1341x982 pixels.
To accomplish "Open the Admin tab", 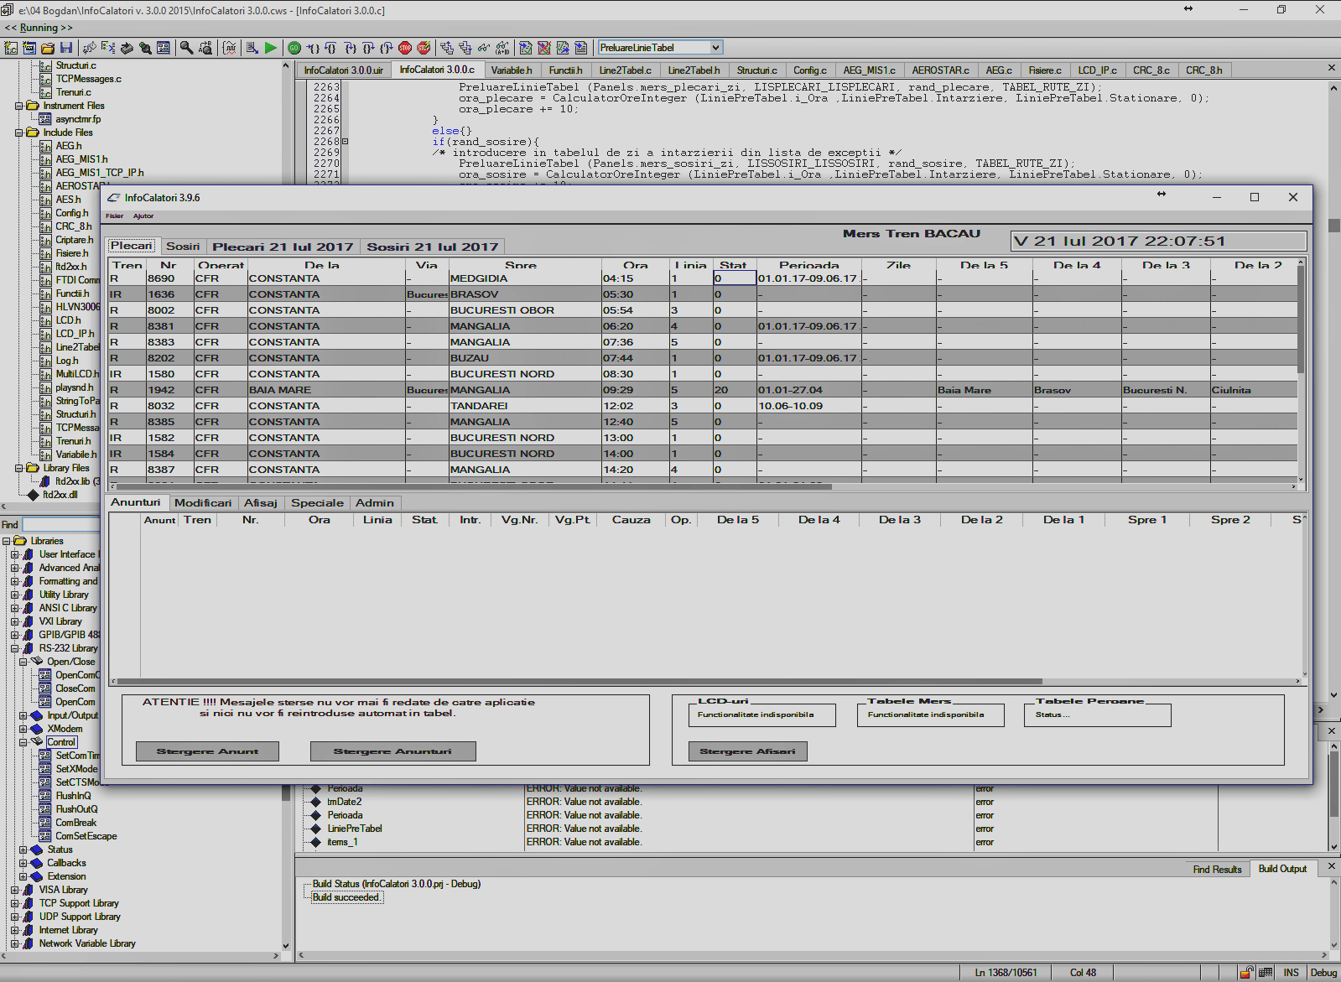I will [x=375, y=502].
